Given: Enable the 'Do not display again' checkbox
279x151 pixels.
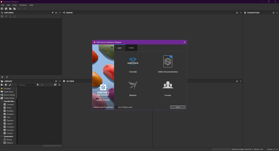Looking at the screenshot, I should [117, 107].
